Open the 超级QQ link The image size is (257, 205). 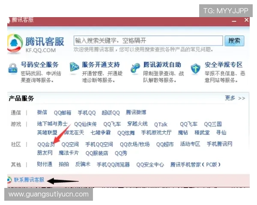coord(111,113)
